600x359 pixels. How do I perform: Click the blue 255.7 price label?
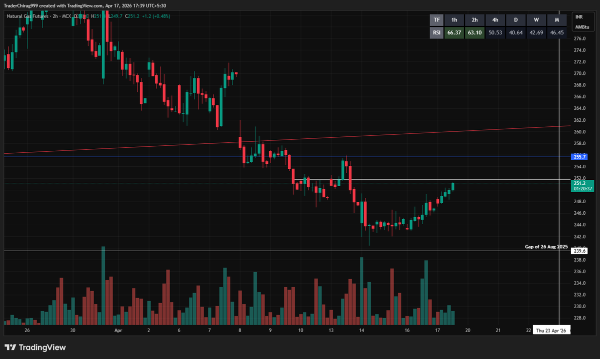click(x=580, y=157)
